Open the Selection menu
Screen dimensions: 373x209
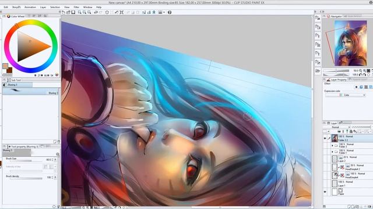pyautogui.click(x=55, y=8)
